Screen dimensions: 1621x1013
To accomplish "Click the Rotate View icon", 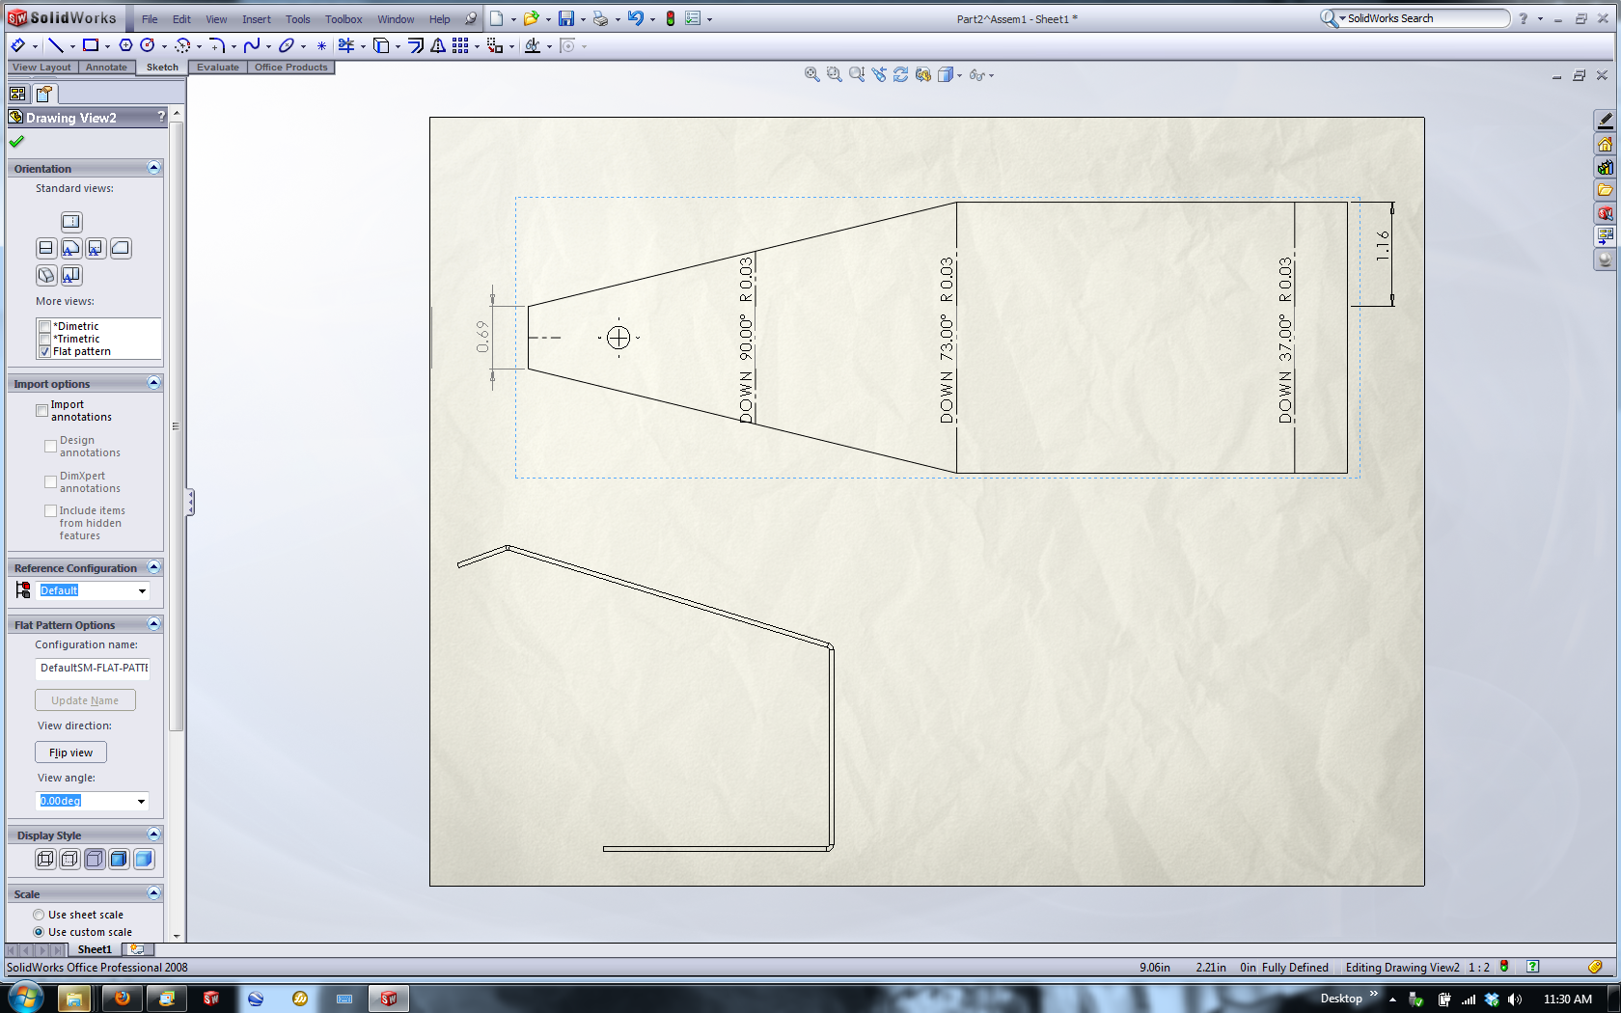I will (x=901, y=74).
